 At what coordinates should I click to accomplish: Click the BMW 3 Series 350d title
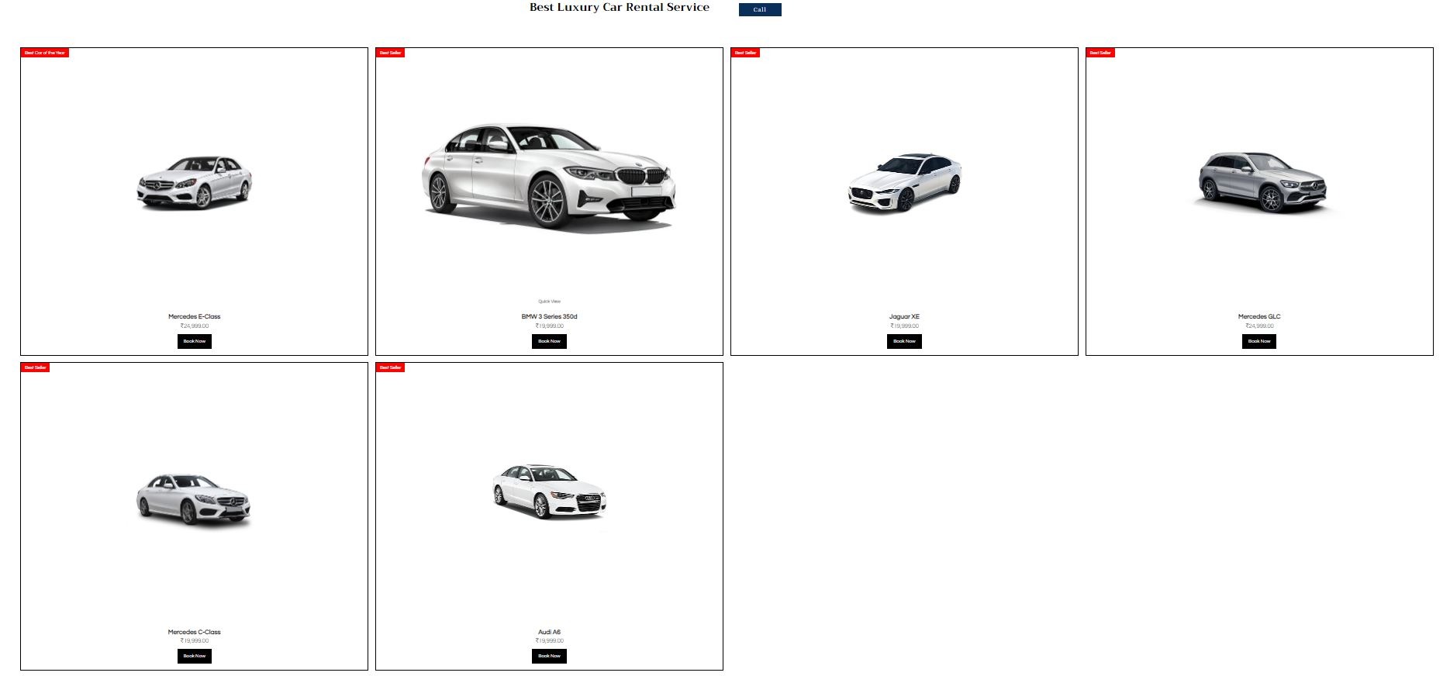549,316
